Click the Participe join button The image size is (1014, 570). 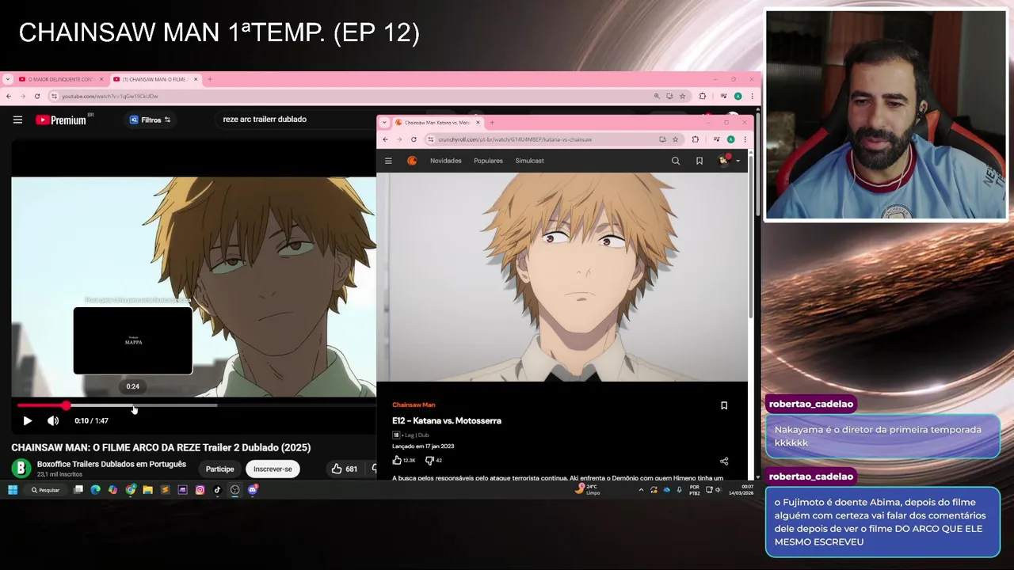[x=220, y=469]
